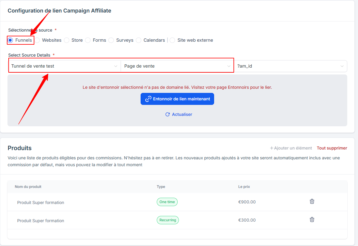358x246 pixels.
Task: Click Tout supprimer link
Action: pyautogui.click(x=332, y=148)
